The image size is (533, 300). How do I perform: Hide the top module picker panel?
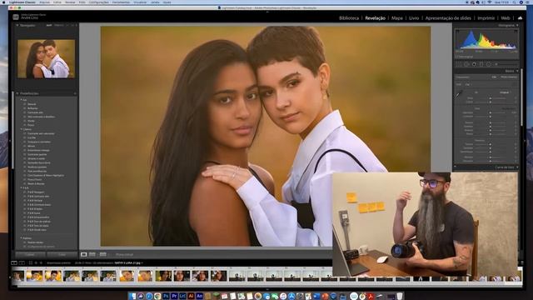[x=267, y=12]
